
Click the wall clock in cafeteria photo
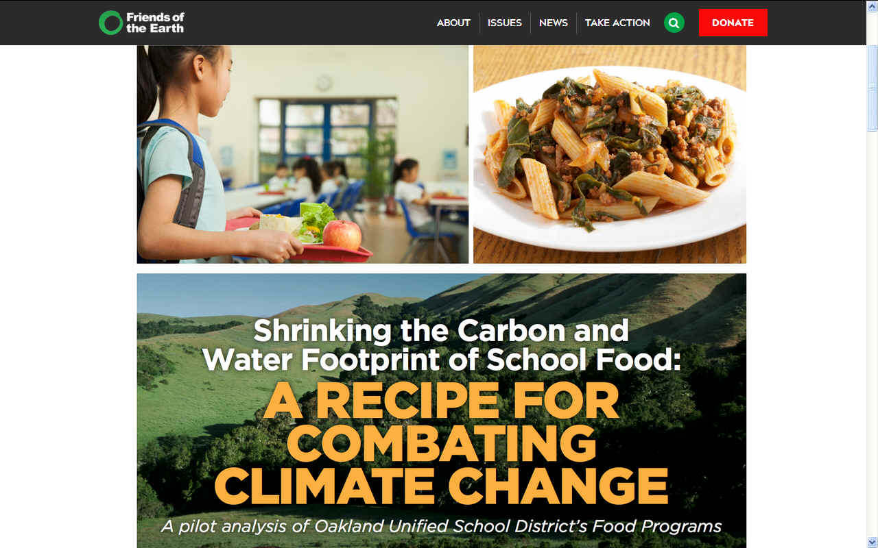[324, 82]
